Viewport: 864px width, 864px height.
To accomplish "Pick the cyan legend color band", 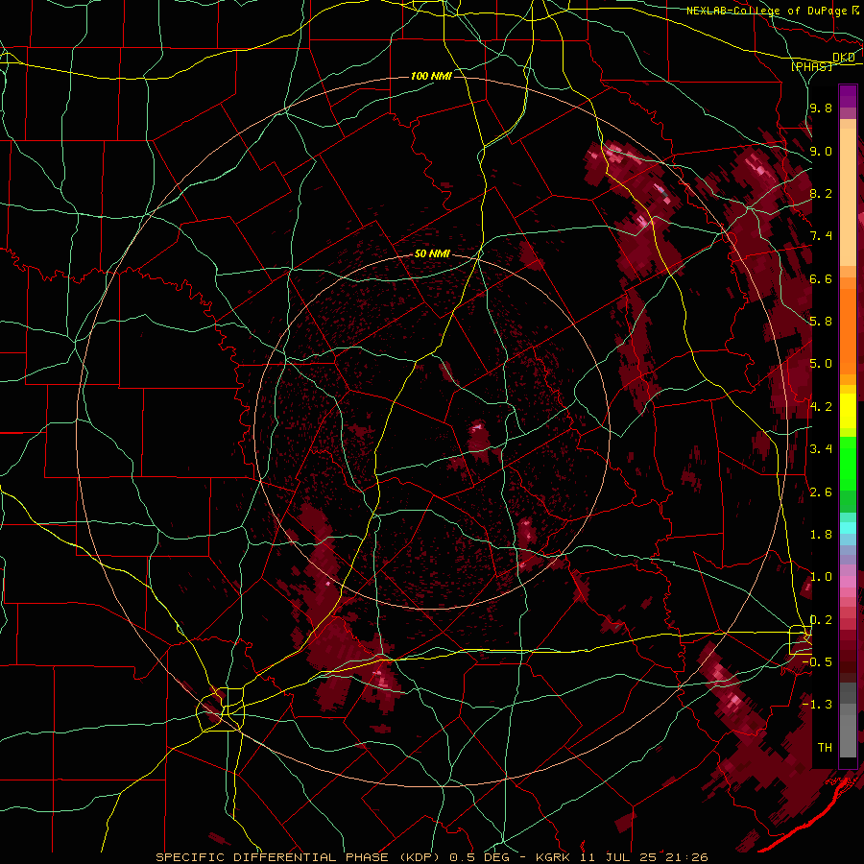I will pos(848,527).
